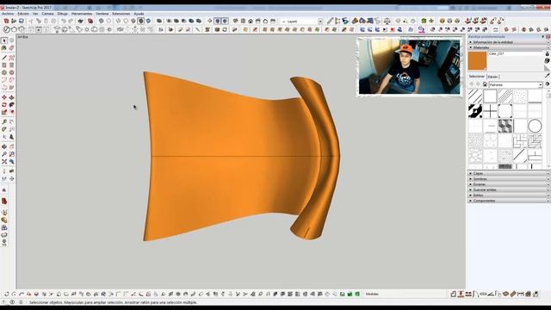This screenshot has height=310, width=551.
Task: Choose the Select arrow tool
Action: pyautogui.click(x=4, y=40)
